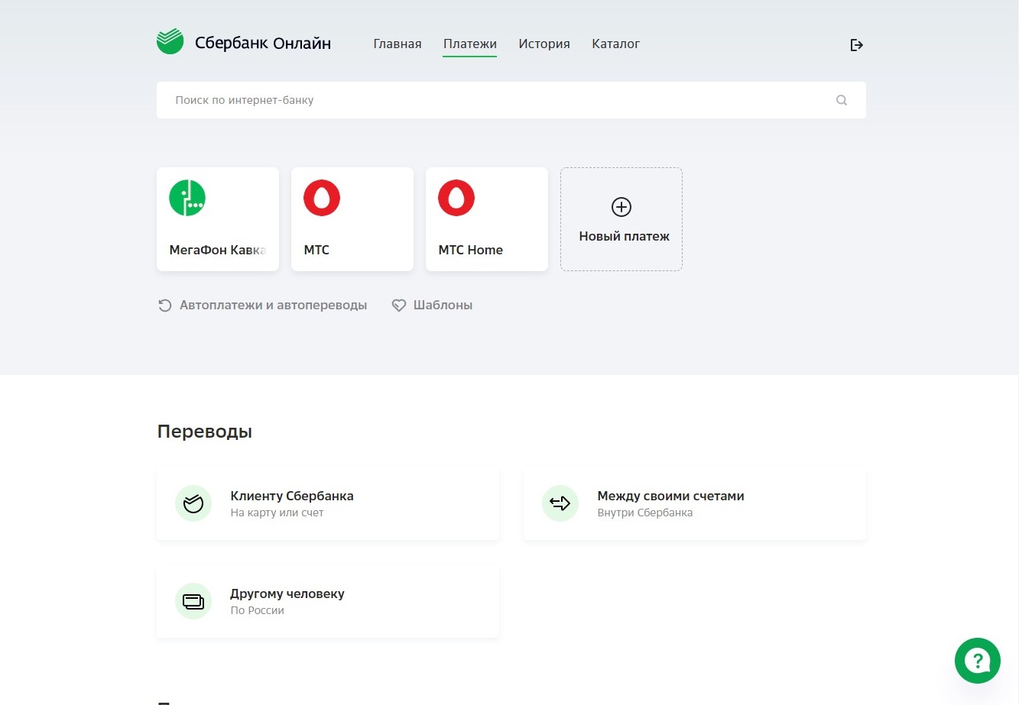Click the 'На карту или счет' subtitle
1019x705 pixels.
(277, 513)
